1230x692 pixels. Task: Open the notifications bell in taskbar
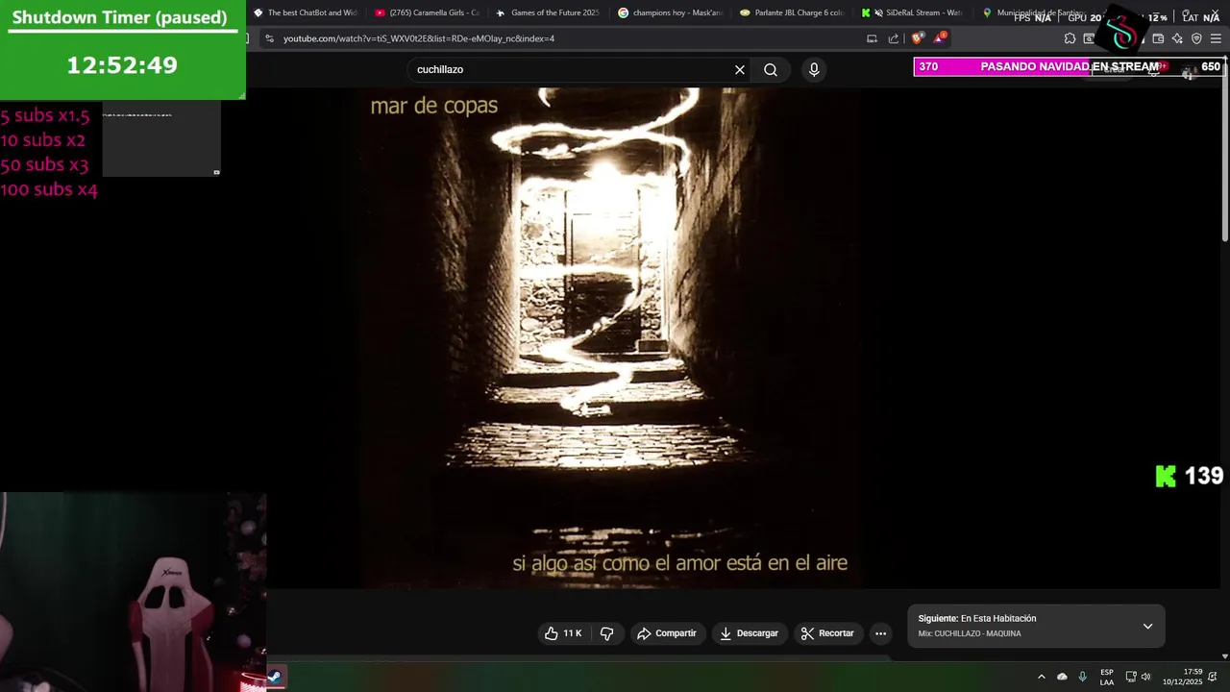pos(1213,677)
